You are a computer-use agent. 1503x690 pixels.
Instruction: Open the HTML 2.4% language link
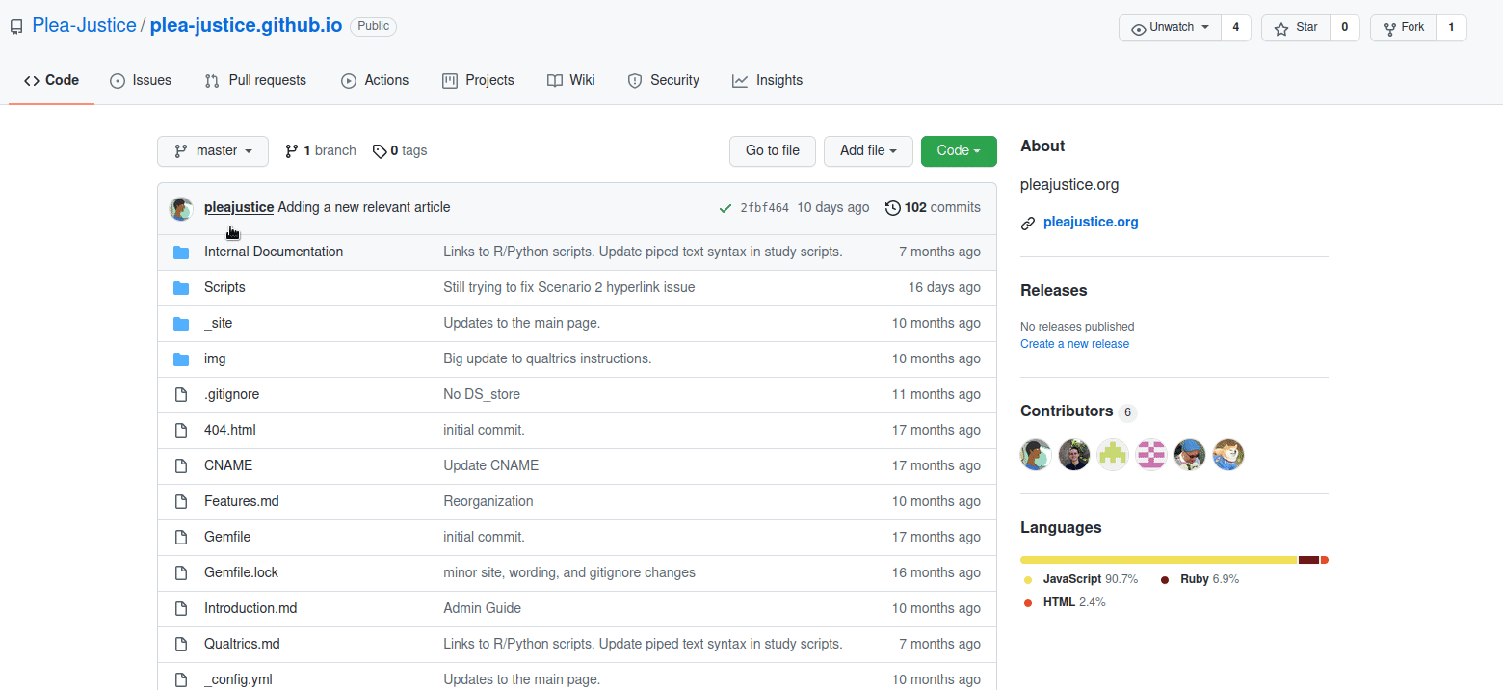(1065, 603)
